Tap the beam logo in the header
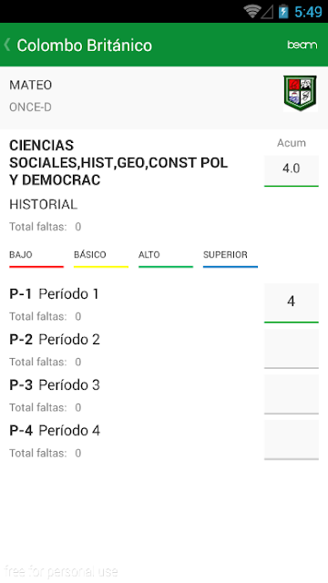 tap(302, 45)
